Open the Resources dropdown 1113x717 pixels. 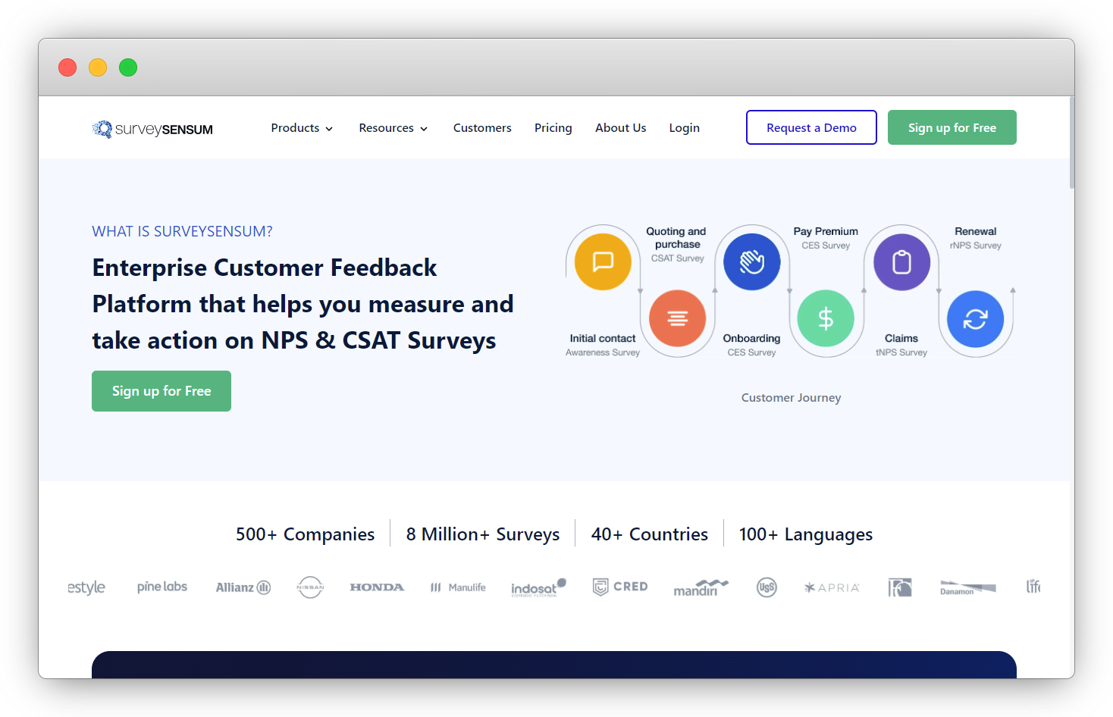pos(393,127)
